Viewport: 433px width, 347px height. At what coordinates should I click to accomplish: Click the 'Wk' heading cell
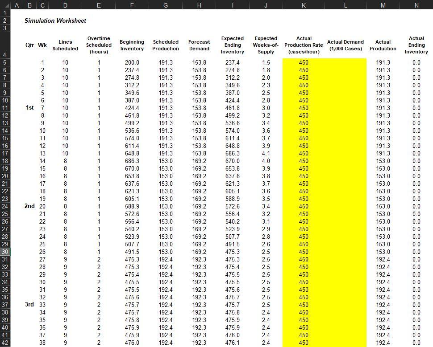[42, 45]
